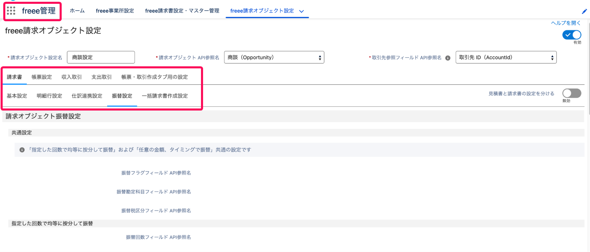Toggle the 有効 switch off
Image resolution: width=590 pixels, height=252 pixels.
pos(572,35)
